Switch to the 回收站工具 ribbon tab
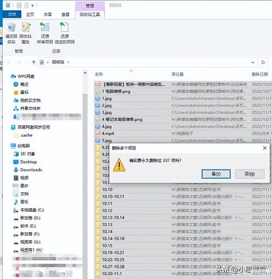This screenshot has height=279, width=272. click(90, 14)
